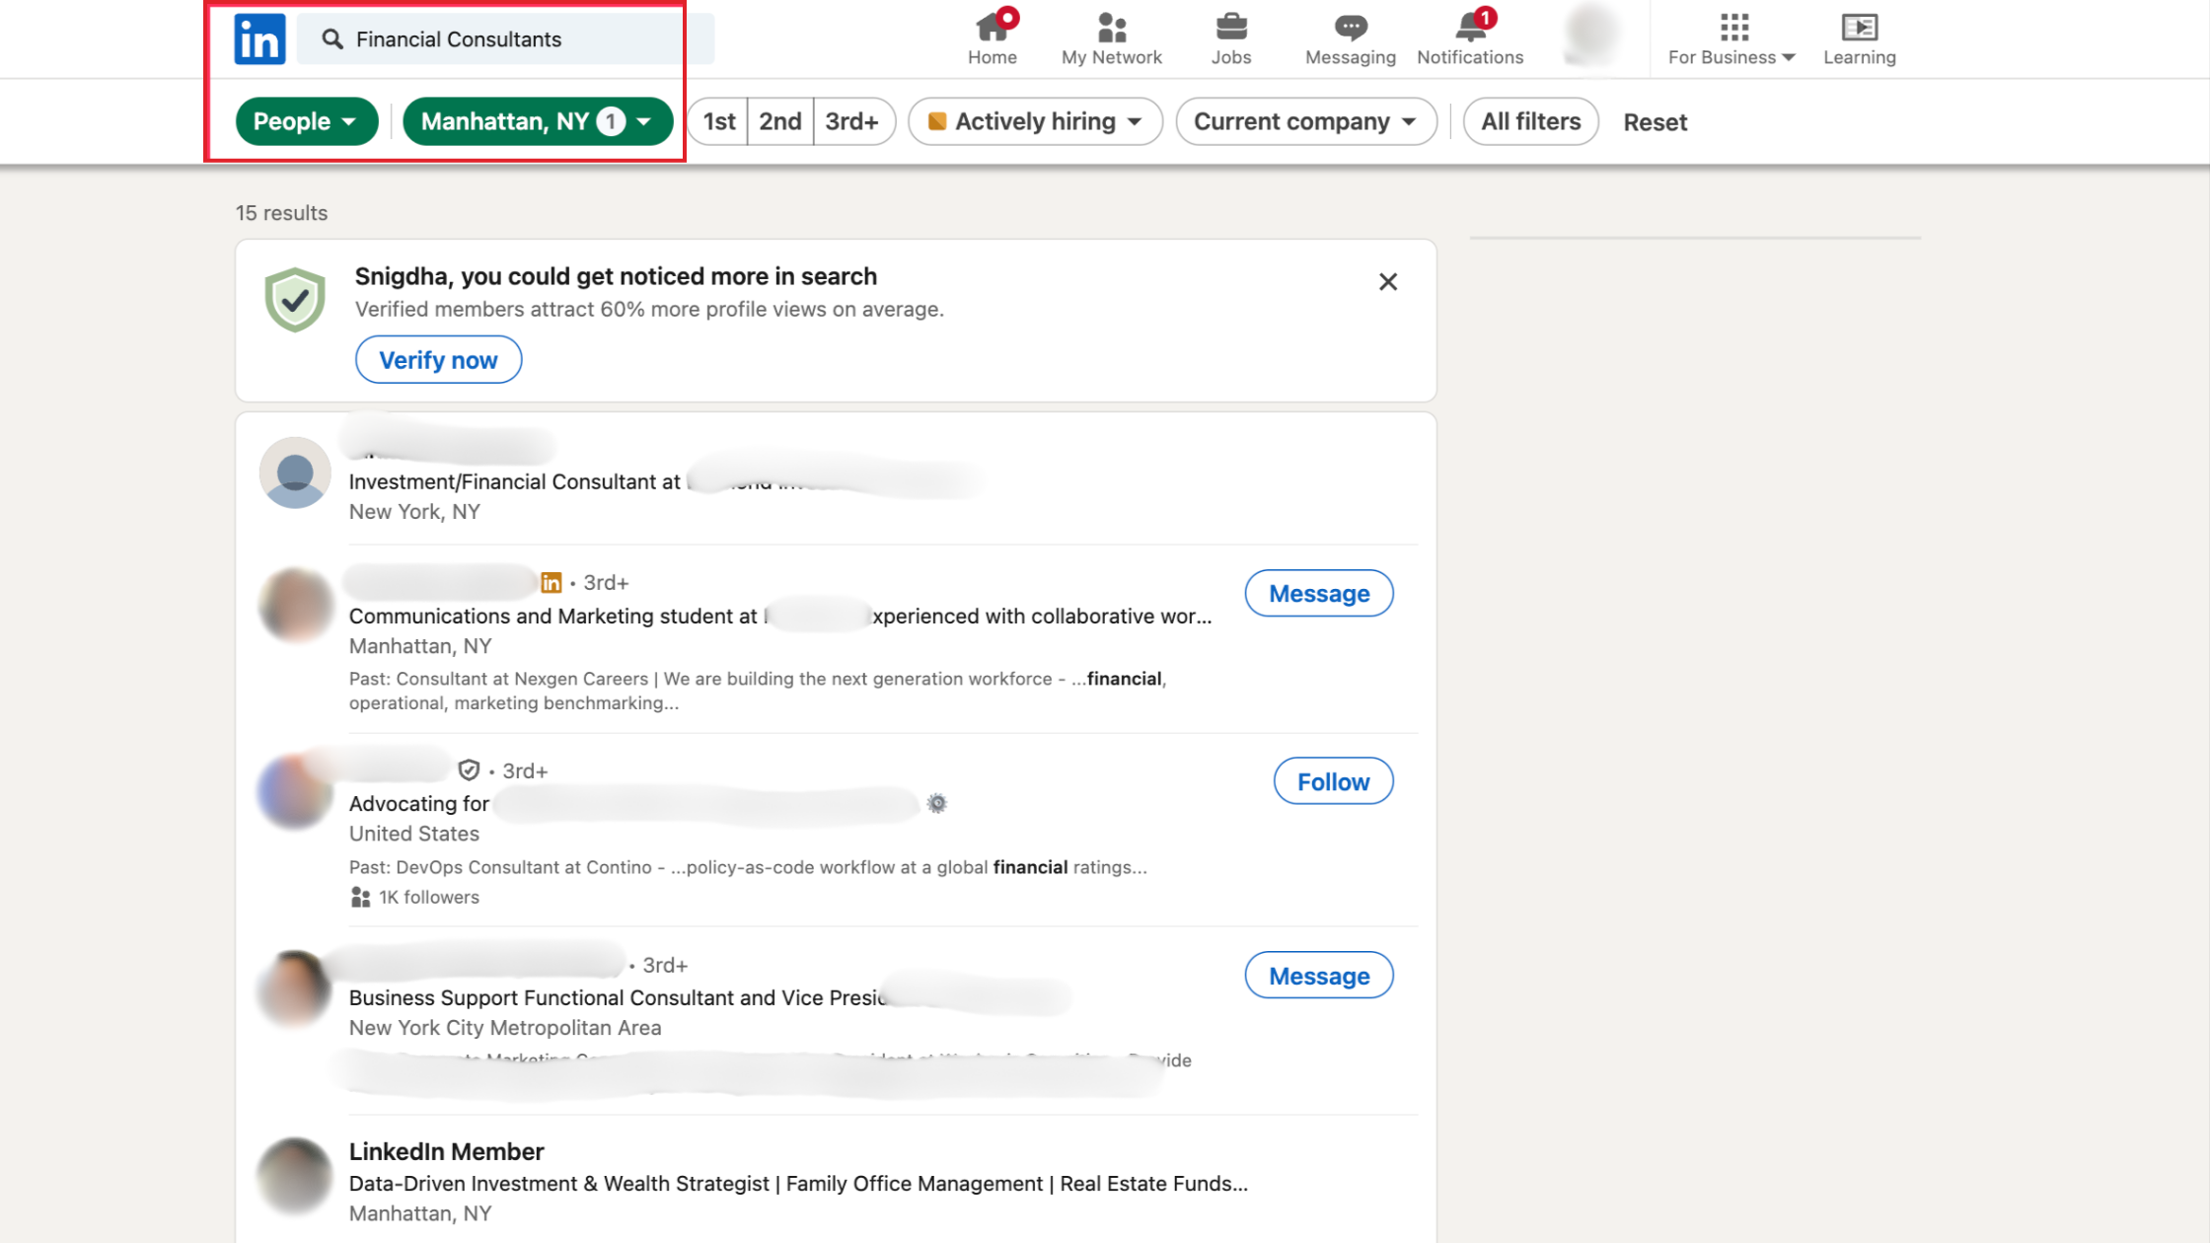2210x1243 pixels.
Task: Expand the Manhattan, NY location filter
Action: 538,121
